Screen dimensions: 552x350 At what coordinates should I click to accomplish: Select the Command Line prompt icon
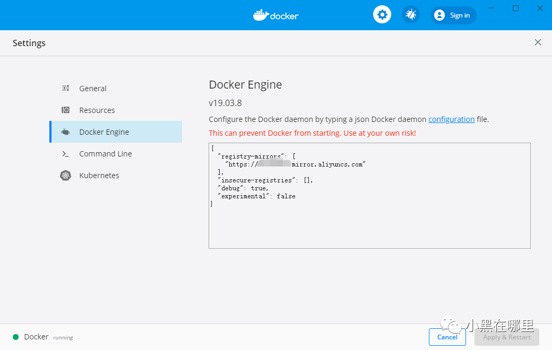(65, 154)
